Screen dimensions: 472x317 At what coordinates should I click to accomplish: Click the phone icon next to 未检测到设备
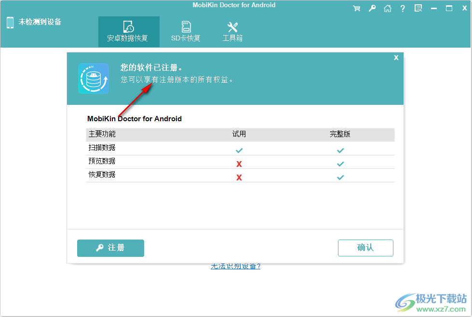(10, 22)
